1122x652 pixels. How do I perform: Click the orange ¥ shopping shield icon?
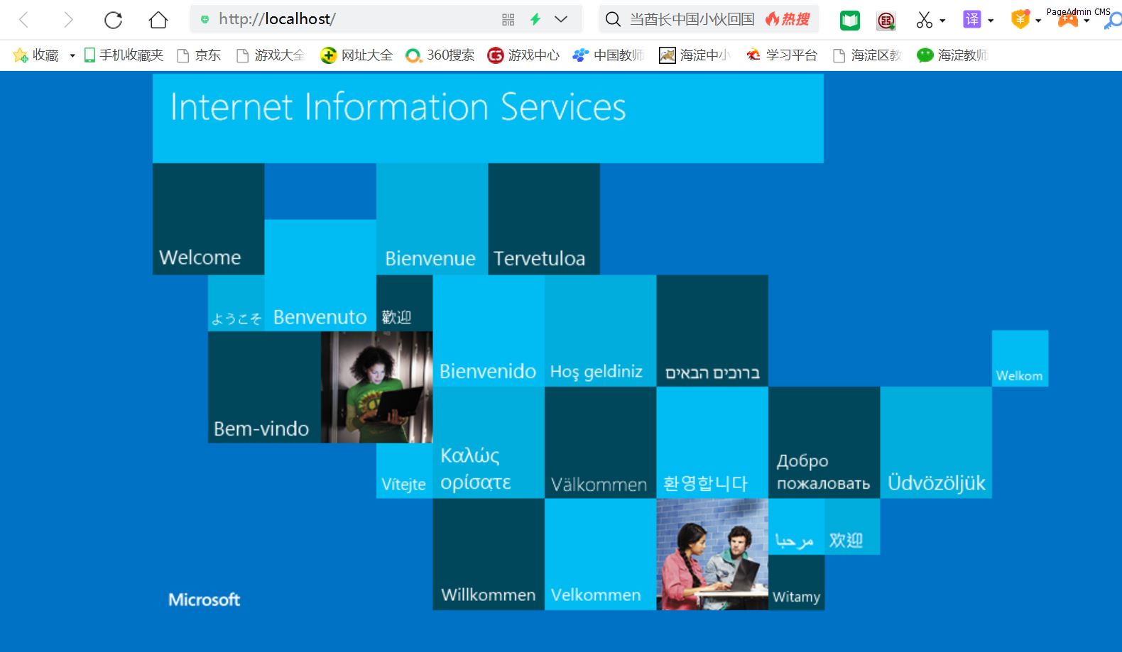coord(1020,19)
